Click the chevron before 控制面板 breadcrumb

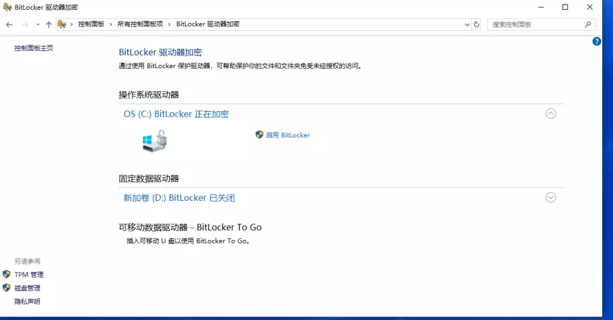coord(72,24)
